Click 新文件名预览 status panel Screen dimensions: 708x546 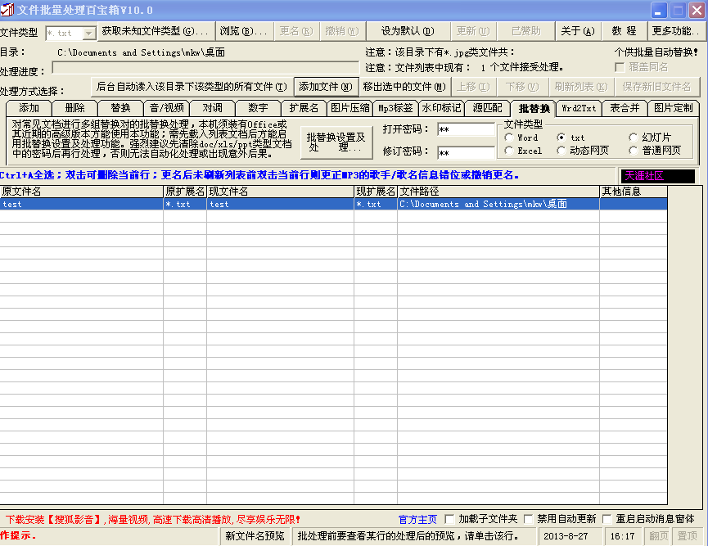pyautogui.click(x=255, y=536)
